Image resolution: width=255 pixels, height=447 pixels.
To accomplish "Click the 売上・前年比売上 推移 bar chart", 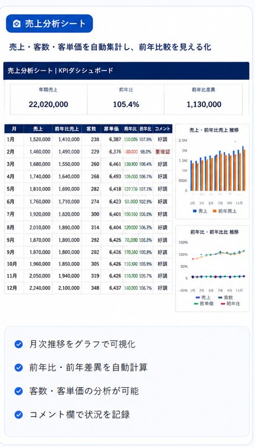I will pyautogui.click(x=212, y=171).
